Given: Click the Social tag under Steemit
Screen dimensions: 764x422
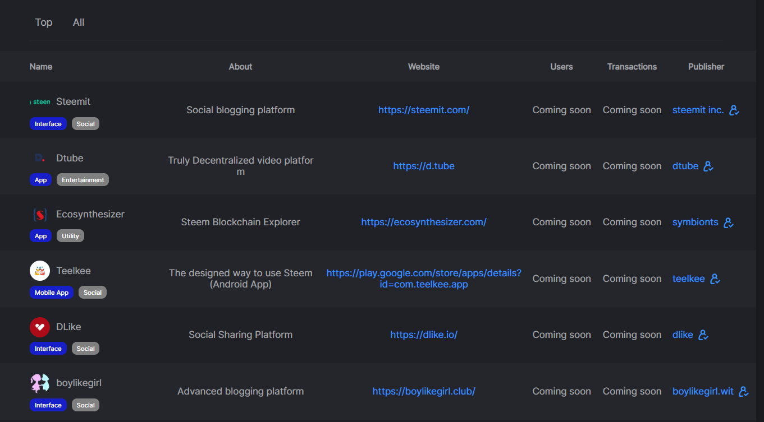Looking at the screenshot, I should point(85,124).
